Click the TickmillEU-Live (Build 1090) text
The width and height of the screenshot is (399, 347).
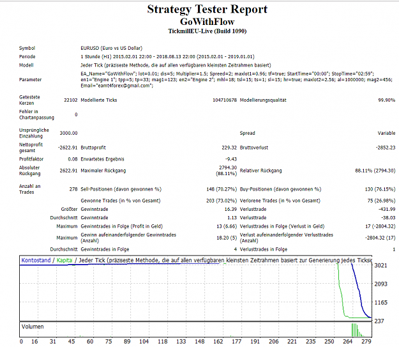tap(207, 31)
